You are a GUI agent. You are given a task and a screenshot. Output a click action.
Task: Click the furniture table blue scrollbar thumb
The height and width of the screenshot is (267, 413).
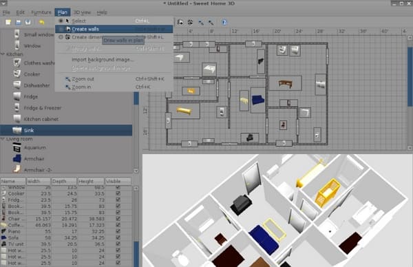click(x=136, y=254)
